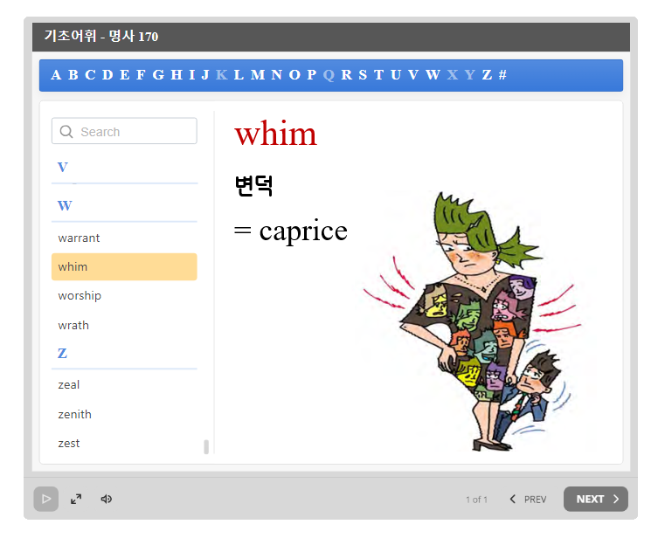Image resolution: width=658 pixels, height=538 pixels.
Task: Click the search magnifier icon
Action: tap(66, 132)
